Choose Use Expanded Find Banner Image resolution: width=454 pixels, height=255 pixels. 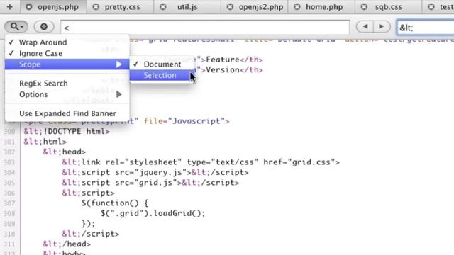point(67,113)
